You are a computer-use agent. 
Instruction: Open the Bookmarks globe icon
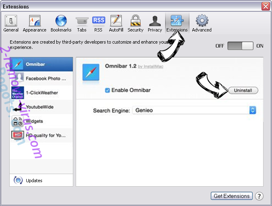point(61,21)
